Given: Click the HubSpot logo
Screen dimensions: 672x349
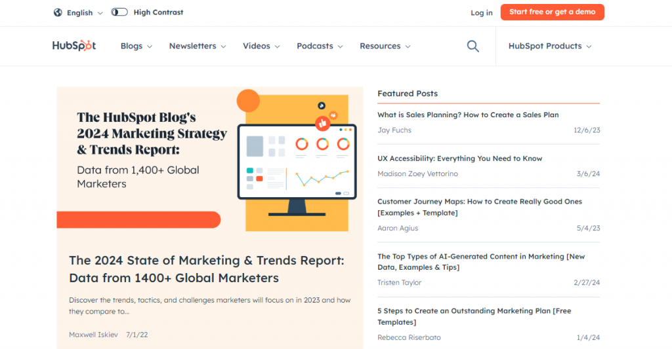Looking at the screenshot, I should tap(74, 46).
